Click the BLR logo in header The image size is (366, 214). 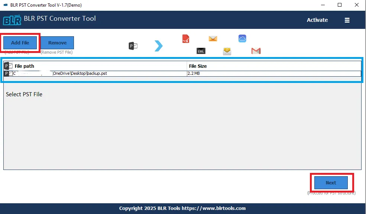12,20
